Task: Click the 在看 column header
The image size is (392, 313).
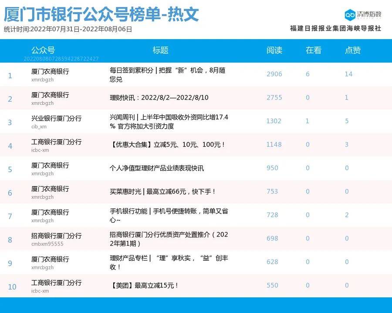Action: coord(314,50)
